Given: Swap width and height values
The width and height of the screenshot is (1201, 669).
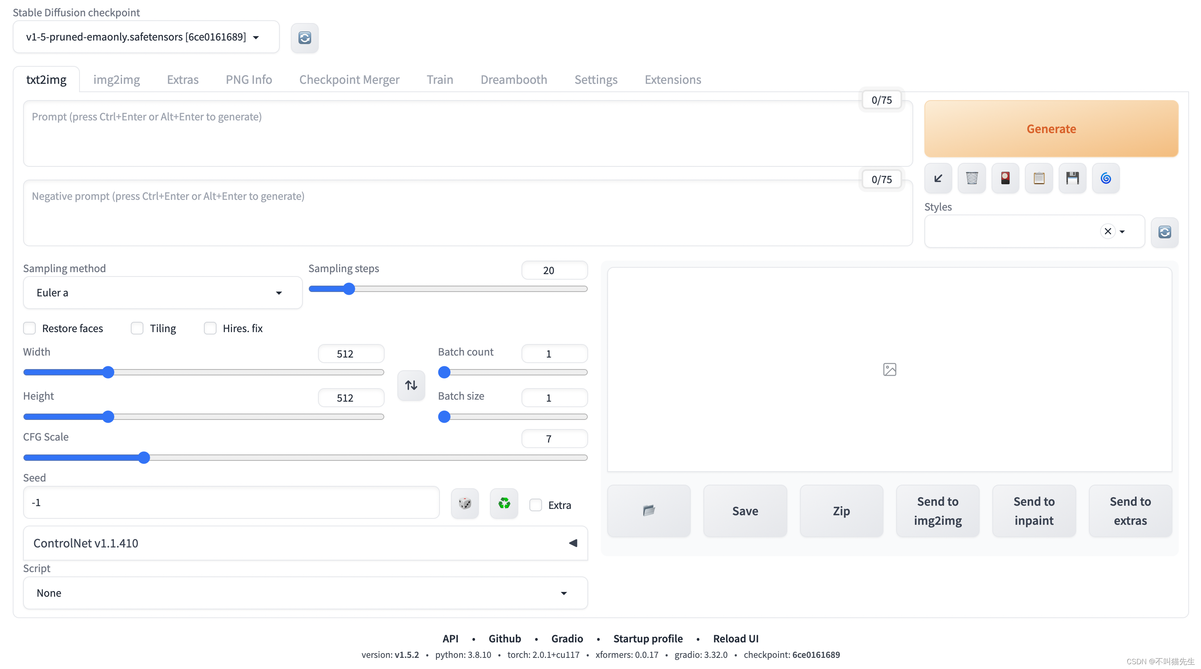Looking at the screenshot, I should click(x=411, y=385).
